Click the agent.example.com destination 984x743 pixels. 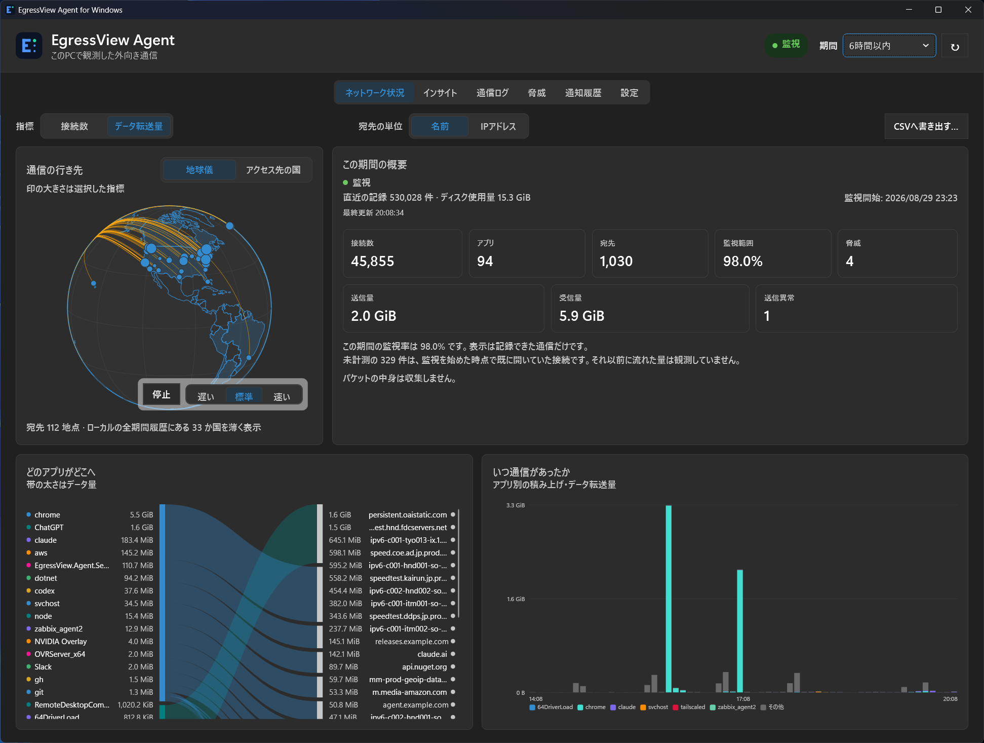pyautogui.click(x=415, y=704)
